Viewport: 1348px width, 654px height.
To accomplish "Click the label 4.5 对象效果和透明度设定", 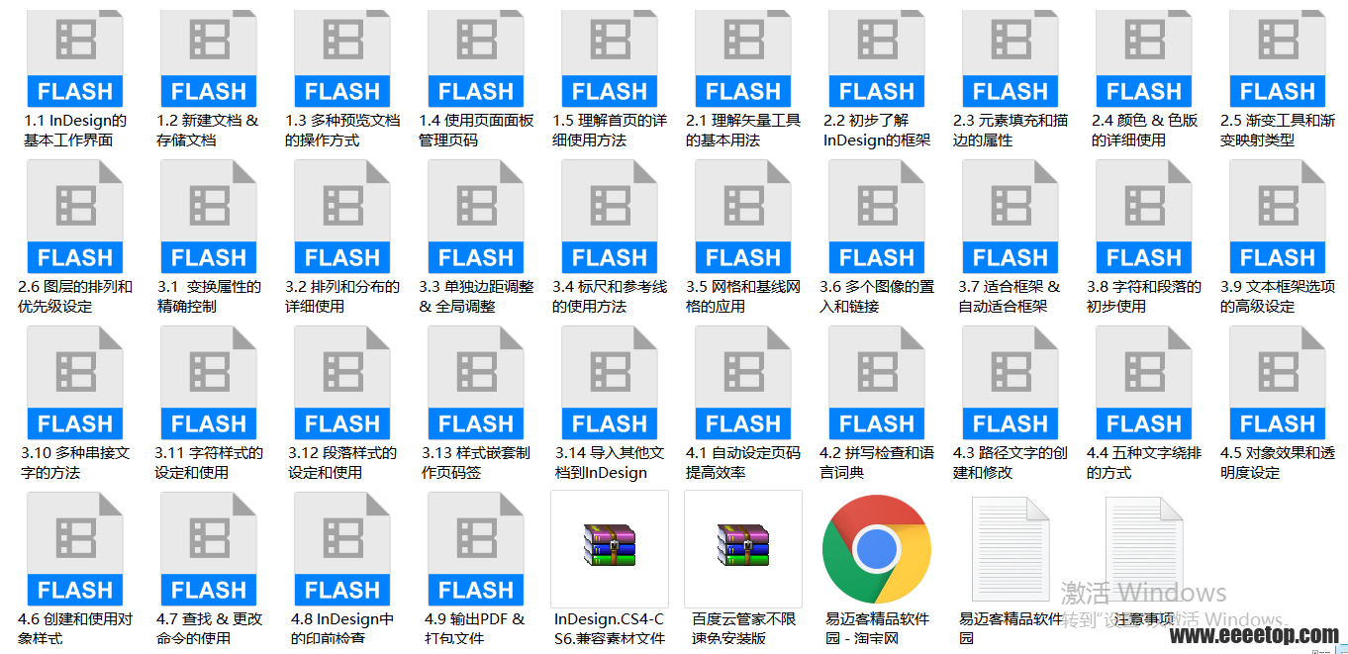I will point(1278,462).
